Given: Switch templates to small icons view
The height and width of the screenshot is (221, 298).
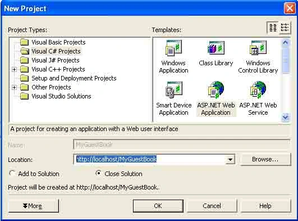Looking at the screenshot, I should tap(285, 28).
